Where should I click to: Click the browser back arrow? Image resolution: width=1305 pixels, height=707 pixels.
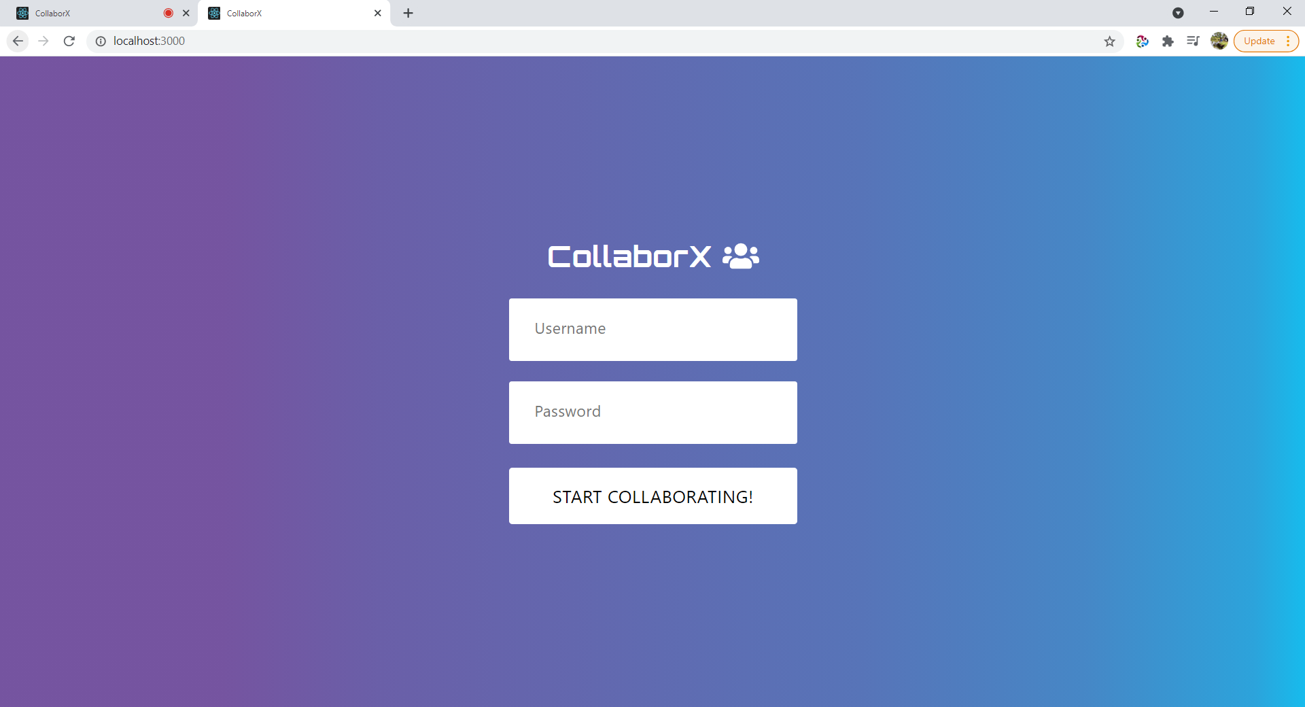click(x=18, y=41)
